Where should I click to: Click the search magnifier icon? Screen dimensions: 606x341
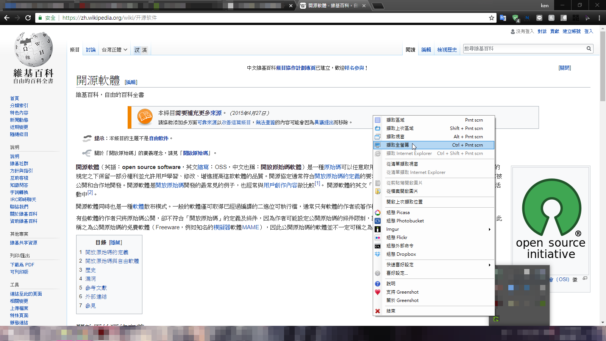[589, 48]
